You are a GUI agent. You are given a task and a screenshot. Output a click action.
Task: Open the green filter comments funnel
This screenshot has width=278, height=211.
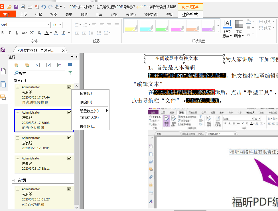[70, 73]
